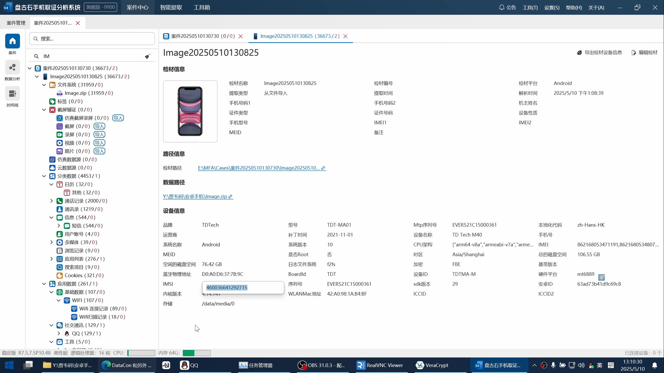Expand the 通话记录 tree node
Screen dimensions: 664x373
tap(51, 201)
